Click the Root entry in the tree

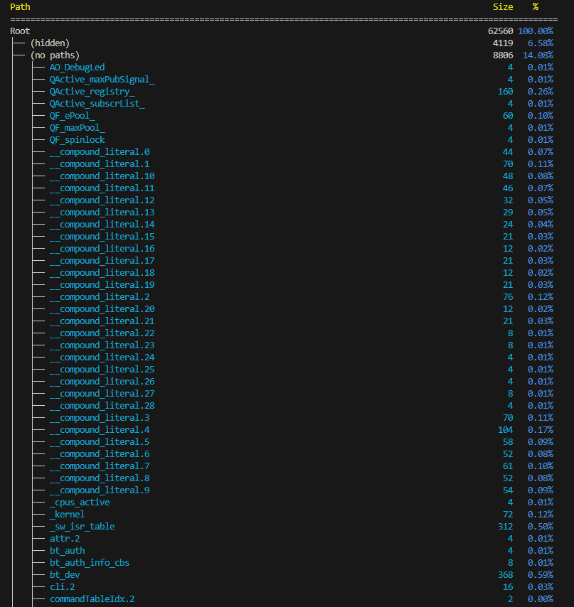point(20,31)
